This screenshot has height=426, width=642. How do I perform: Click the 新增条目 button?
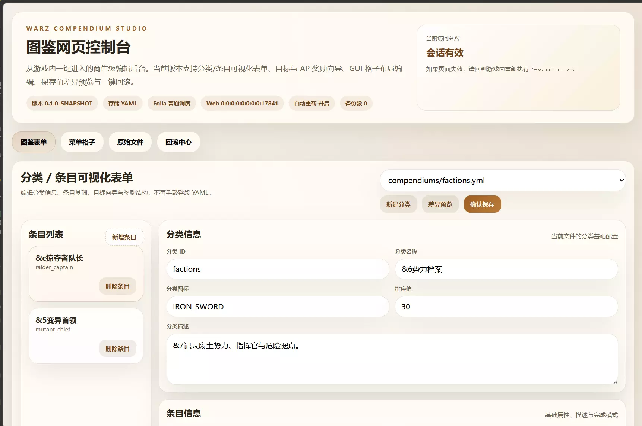pyautogui.click(x=124, y=237)
